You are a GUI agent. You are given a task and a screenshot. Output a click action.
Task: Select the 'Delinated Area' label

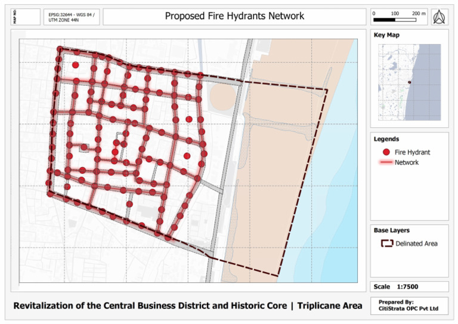416,243
